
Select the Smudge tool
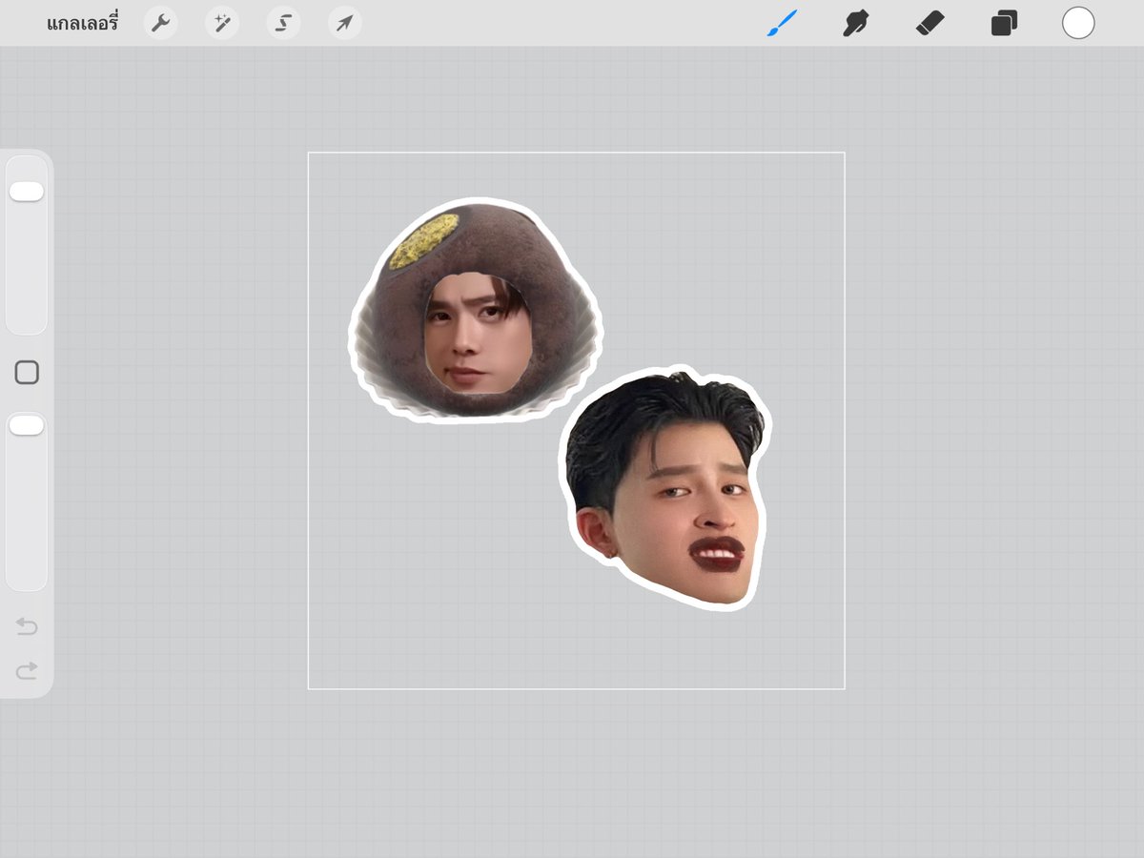[856, 23]
